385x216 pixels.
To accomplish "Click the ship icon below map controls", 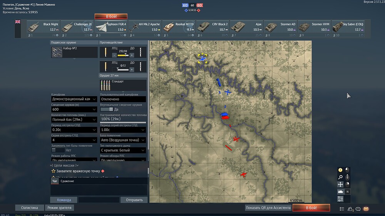I will (x=340, y=192).
